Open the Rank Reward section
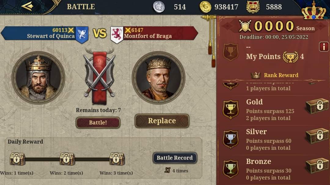Viewport: 330px width, 185px height. pyautogui.click(x=281, y=75)
